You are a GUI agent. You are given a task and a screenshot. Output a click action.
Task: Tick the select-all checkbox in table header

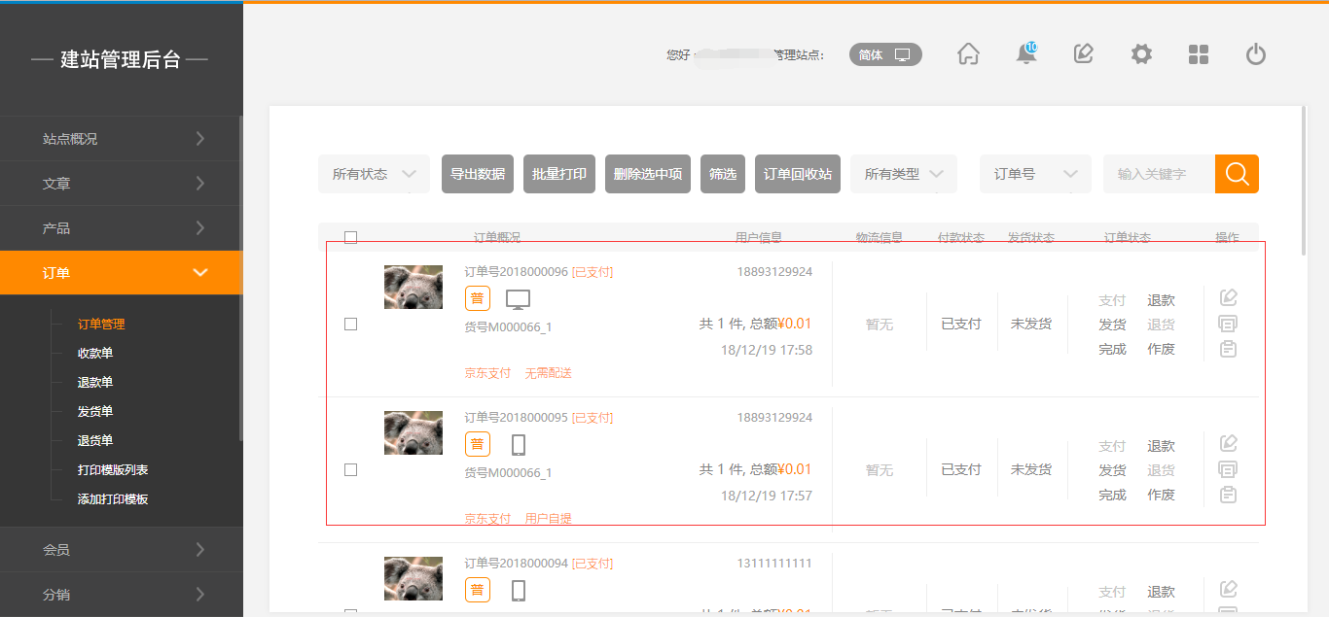[351, 237]
